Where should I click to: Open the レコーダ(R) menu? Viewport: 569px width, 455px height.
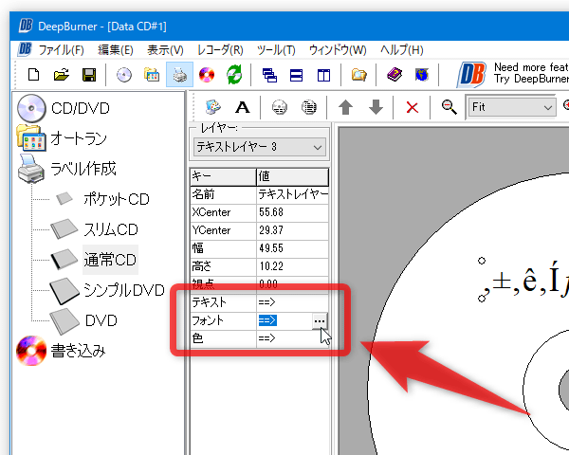(x=220, y=50)
